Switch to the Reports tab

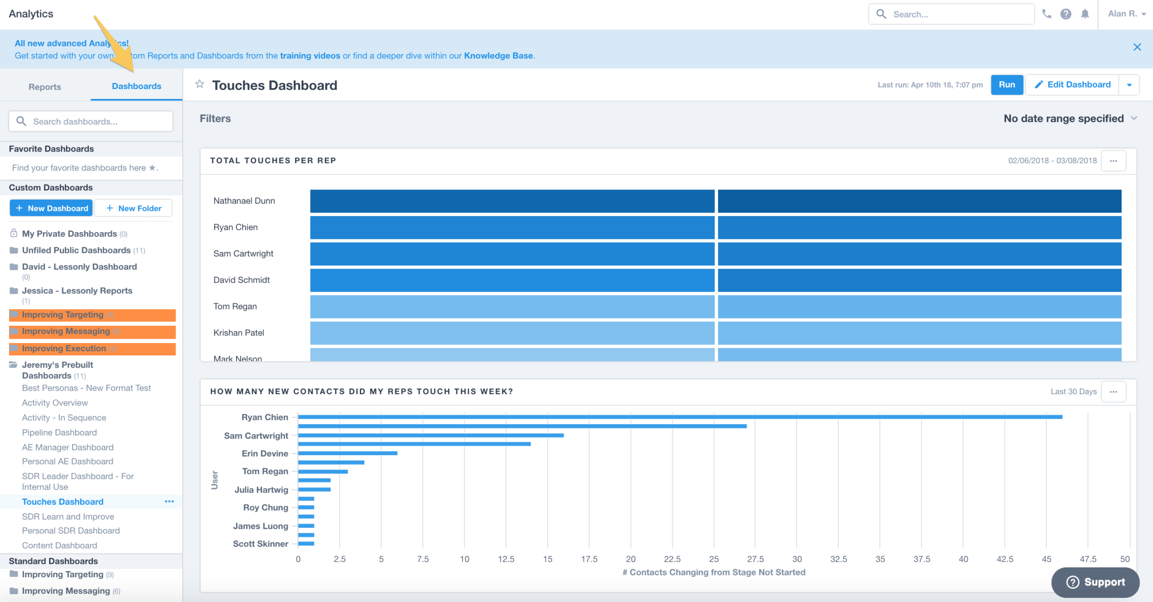pyautogui.click(x=45, y=86)
